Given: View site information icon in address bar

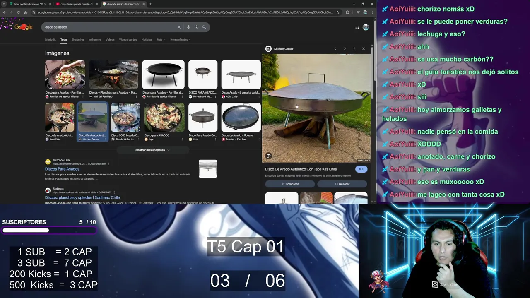Looking at the screenshot, I should [34, 12].
